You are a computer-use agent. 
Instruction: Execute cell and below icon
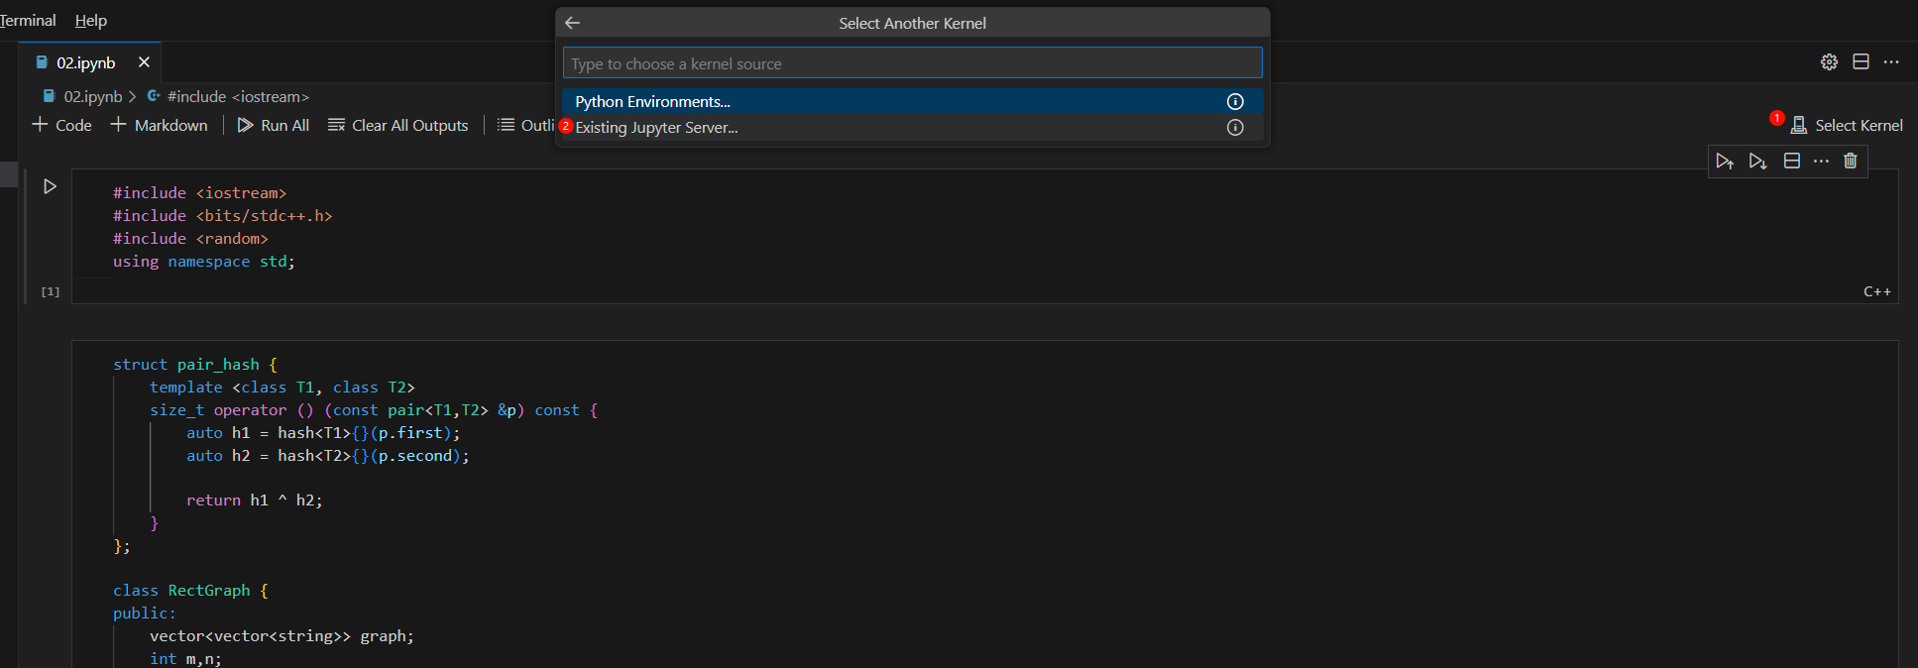(x=1758, y=161)
